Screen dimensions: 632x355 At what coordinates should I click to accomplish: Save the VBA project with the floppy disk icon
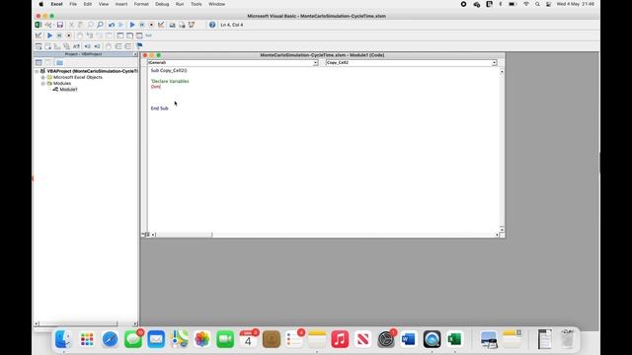59,25
